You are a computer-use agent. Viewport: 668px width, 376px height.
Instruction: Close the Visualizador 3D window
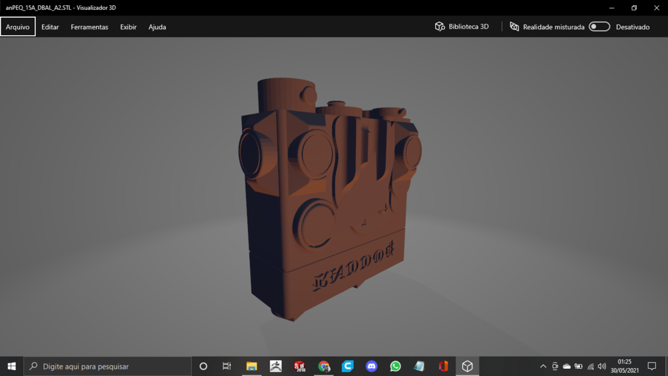coord(656,8)
